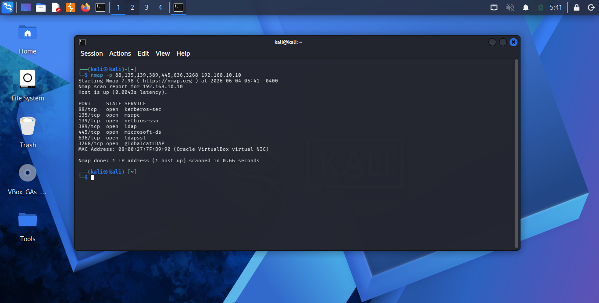Open the display settings tray icon
This screenshot has width=599, height=303.
(x=494, y=7)
